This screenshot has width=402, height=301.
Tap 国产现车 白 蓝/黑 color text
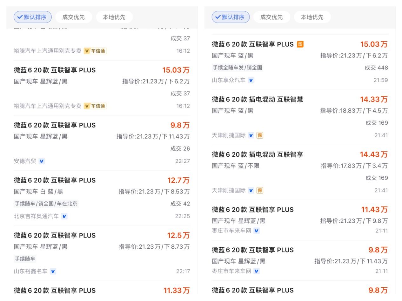point(38,192)
